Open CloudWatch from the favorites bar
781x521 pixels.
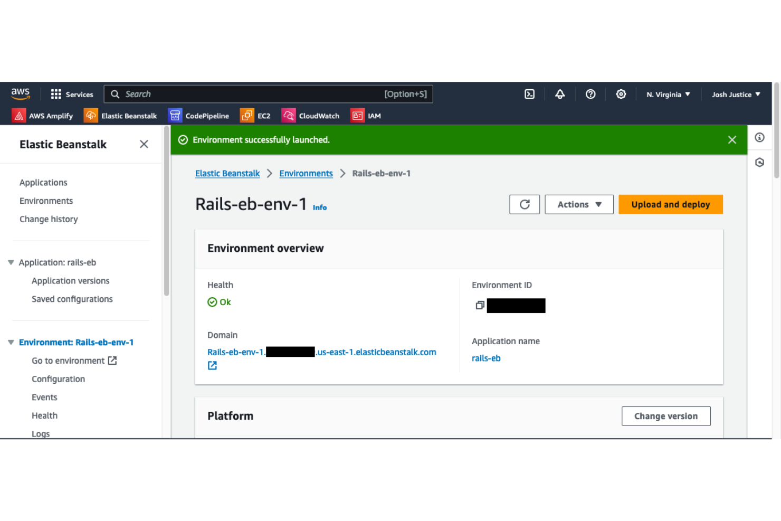tap(311, 115)
